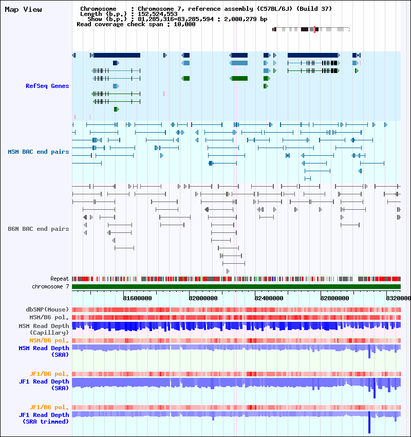Click the red marker on the chromosome ideogram
The height and width of the screenshot is (437, 411).
pyautogui.click(x=314, y=29)
